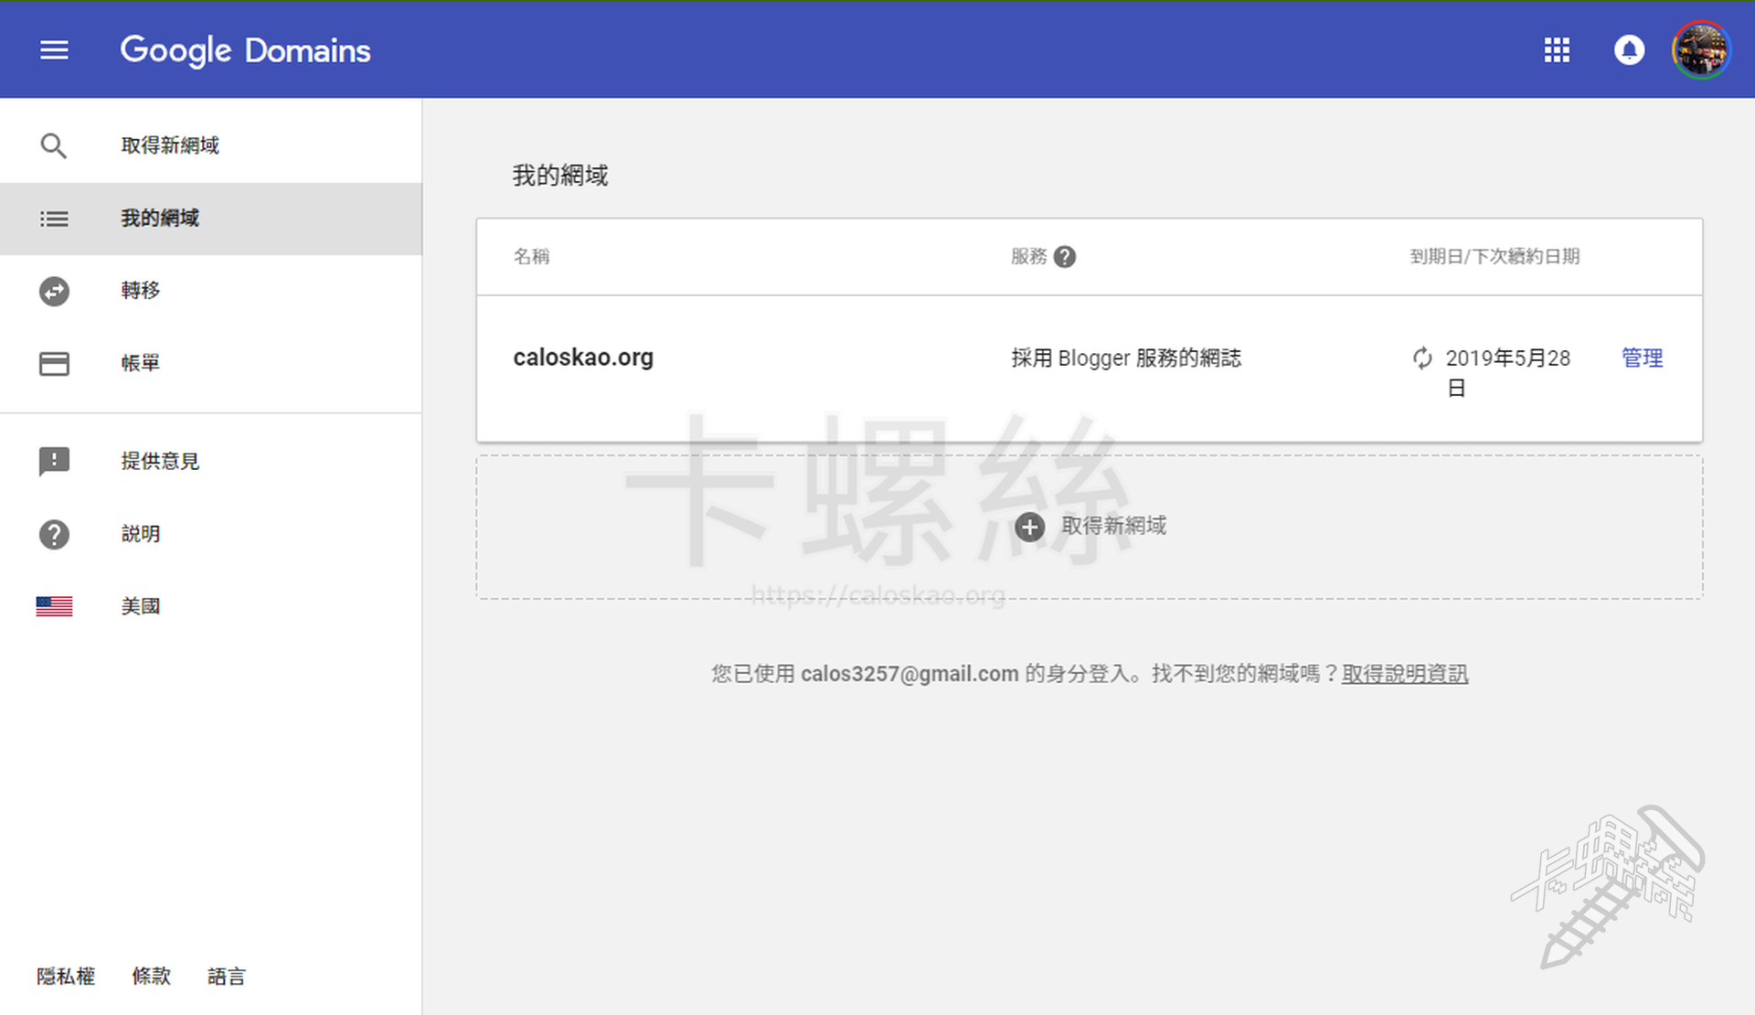Open the 條款 footer link
Image resolution: width=1755 pixels, height=1015 pixels.
(x=151, y=976)
